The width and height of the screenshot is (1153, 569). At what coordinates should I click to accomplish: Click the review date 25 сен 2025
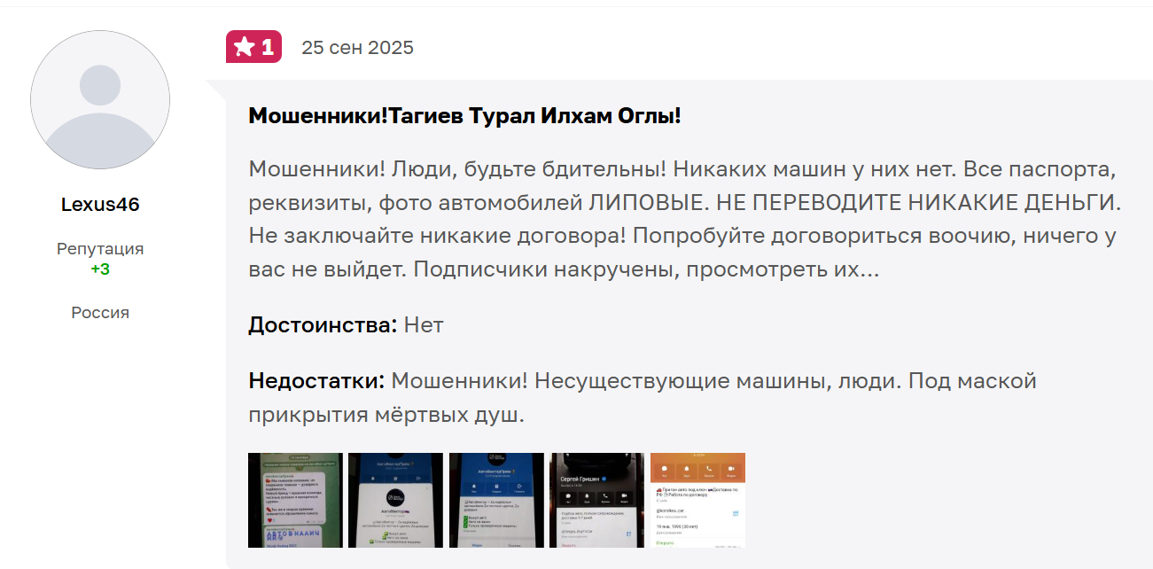click(357, 48)
